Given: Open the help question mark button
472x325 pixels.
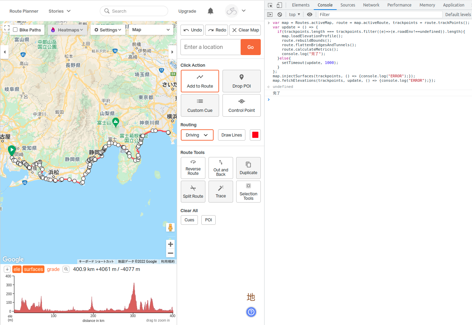Looking at the screenshot, I should (251, 312).
